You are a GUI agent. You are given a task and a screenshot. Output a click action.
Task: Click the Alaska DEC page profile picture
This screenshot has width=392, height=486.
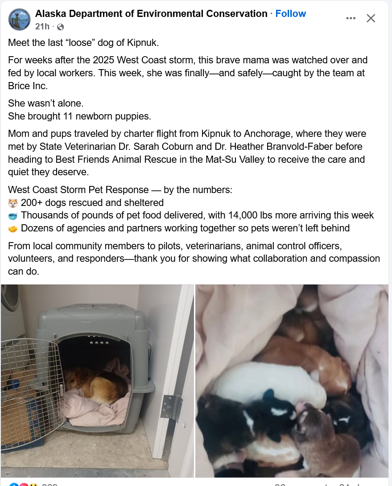(x=19, y=20)
